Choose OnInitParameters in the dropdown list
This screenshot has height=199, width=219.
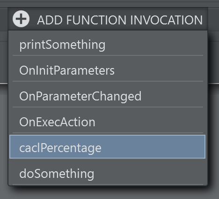click(x=108, y=70)
